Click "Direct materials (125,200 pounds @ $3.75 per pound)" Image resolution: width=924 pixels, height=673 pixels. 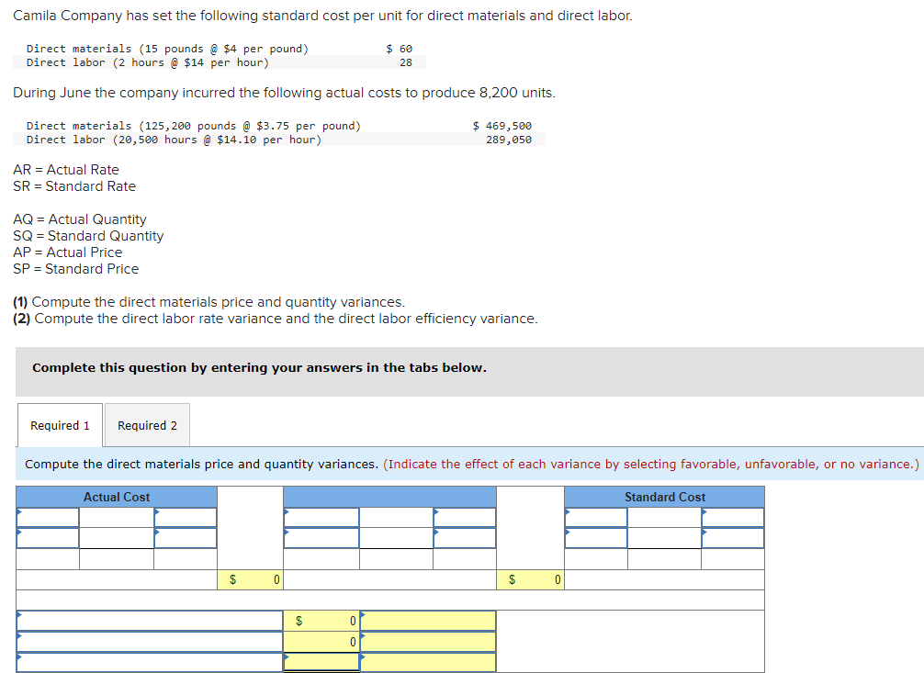193,126
